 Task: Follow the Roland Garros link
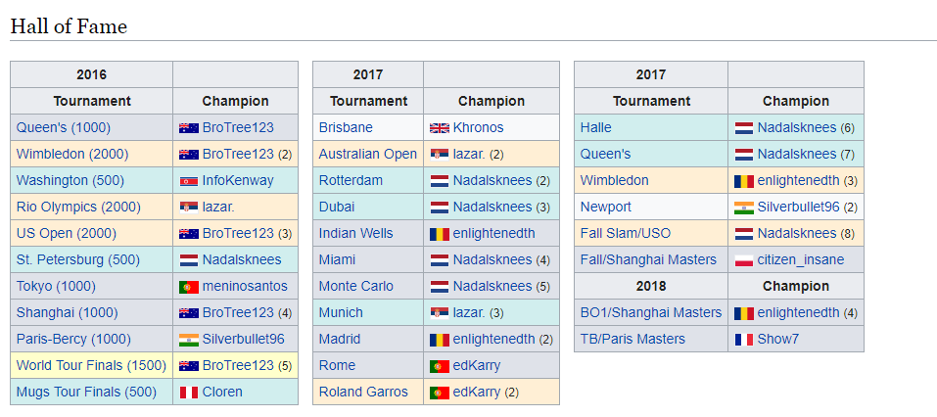point(363,392)
